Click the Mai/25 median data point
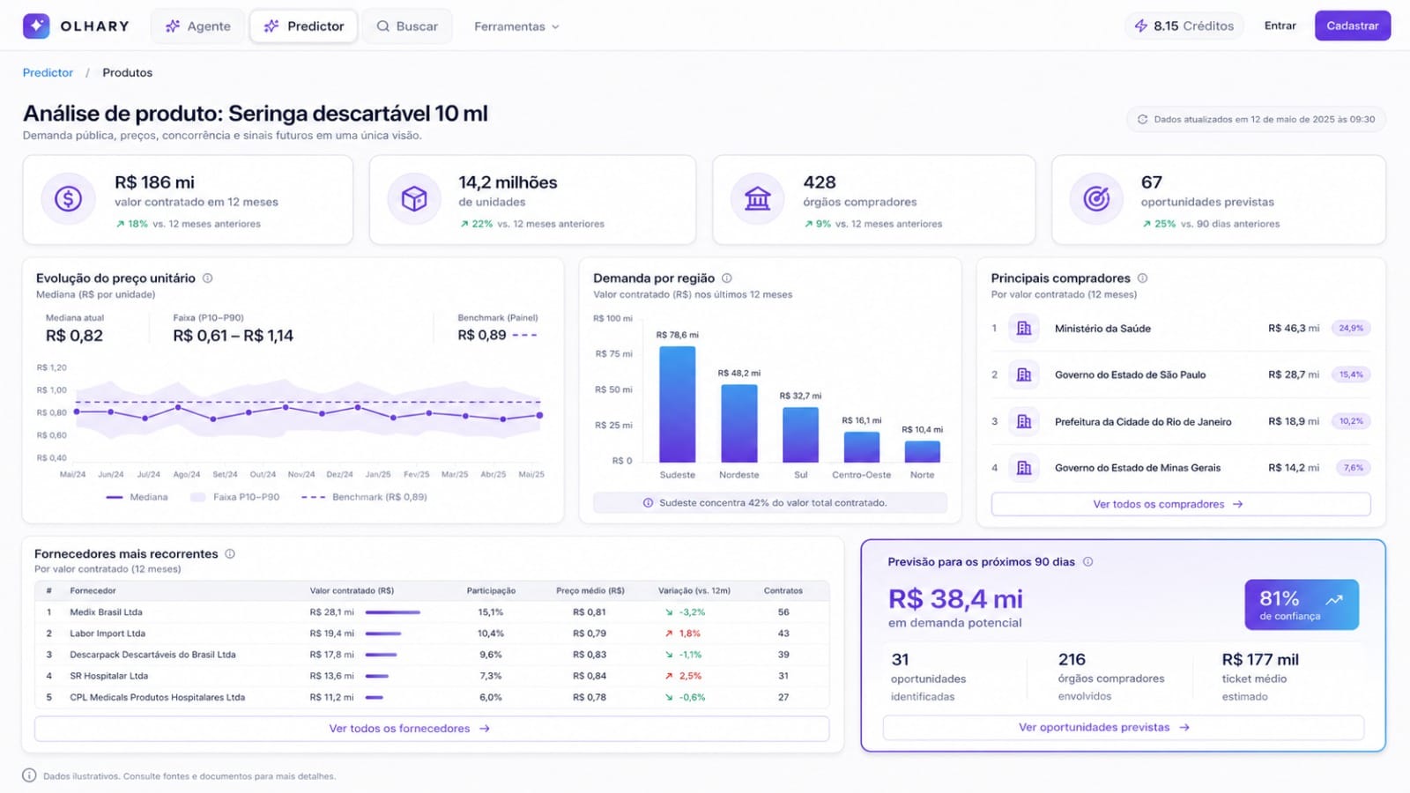 tap(539, 415)
